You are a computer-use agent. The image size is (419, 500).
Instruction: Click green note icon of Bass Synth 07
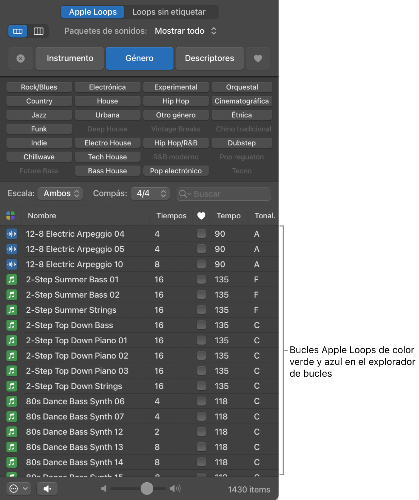pos(12,417)
